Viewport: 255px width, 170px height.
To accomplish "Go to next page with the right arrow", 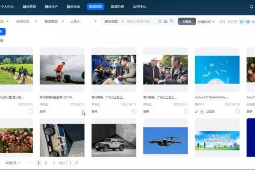I will [x=54, y=163].
